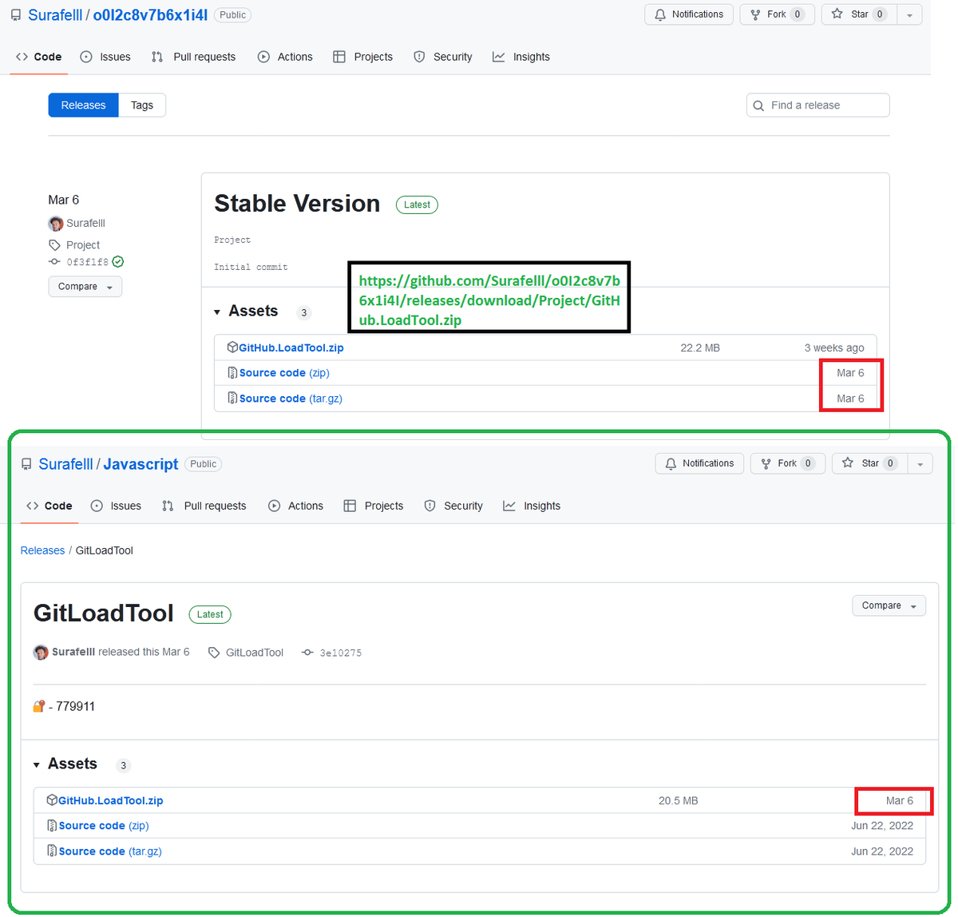
Task: Open the Insights tab in the Javascript repository
Action: tap(532, 506)
